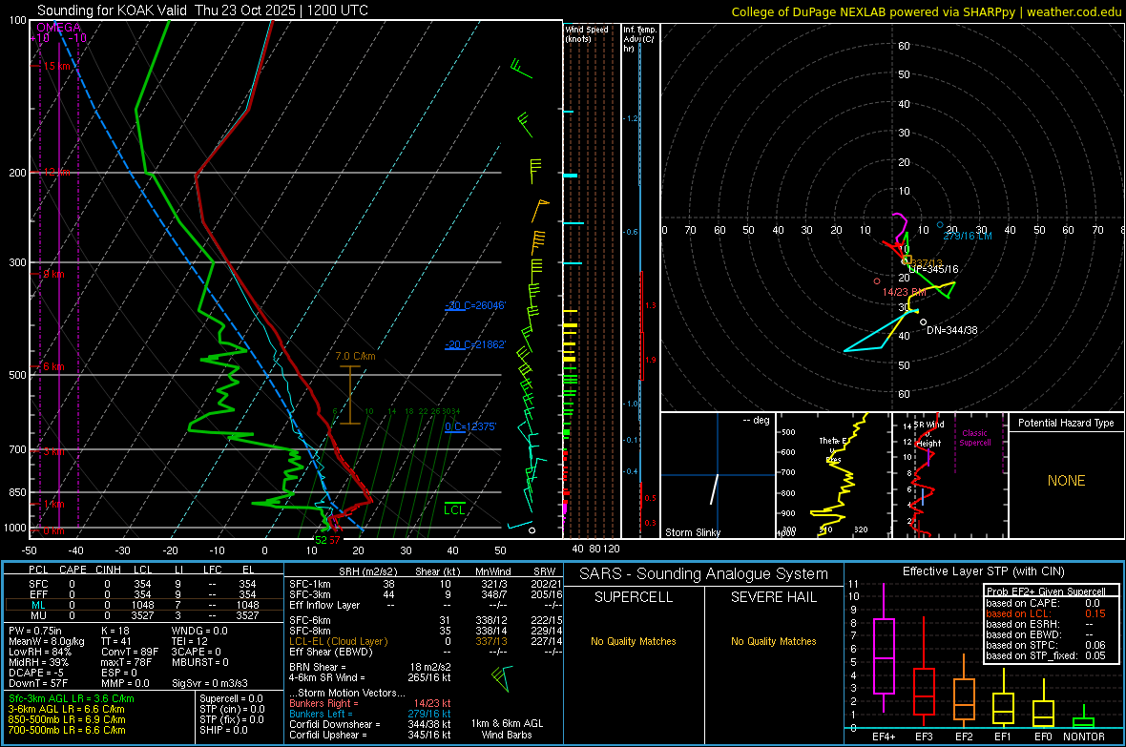Click the Bunkers Right = 14/23 kt line
The width and height of the screenshot is (1126, 747).
[x=370, y=703]
